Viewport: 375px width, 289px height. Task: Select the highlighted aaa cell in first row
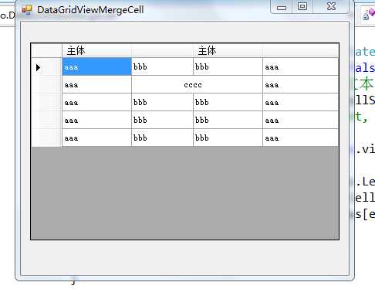point(96,66)
